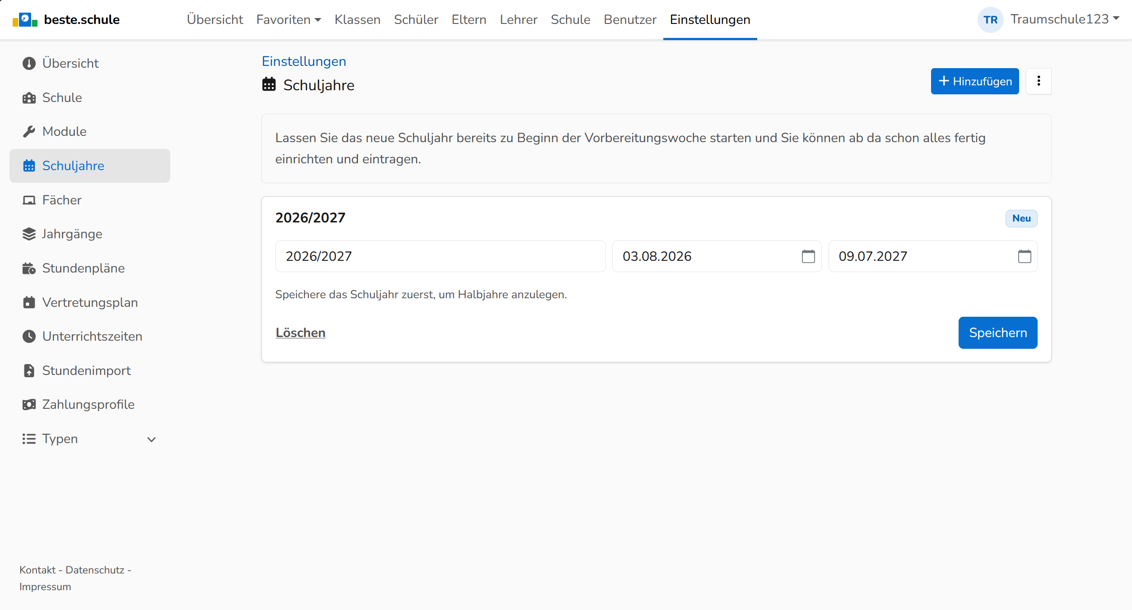Open Fächer label in the sidebar
The image size is (1132, 610).
click(x=62, y=200)
